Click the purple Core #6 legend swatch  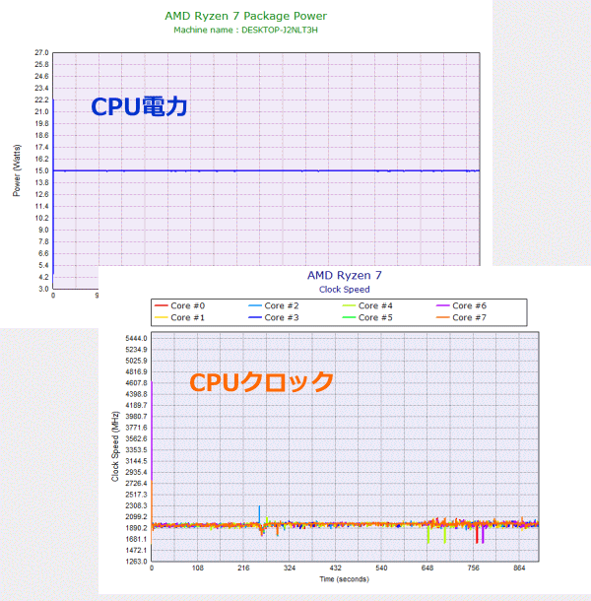[x=442, y=305]
